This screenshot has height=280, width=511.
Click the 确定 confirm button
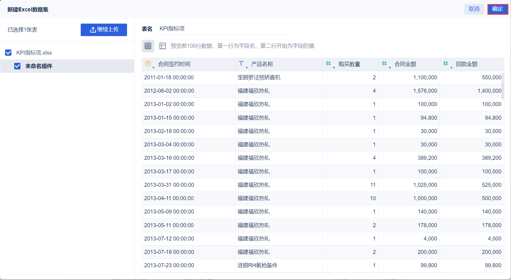pos(498,9)
